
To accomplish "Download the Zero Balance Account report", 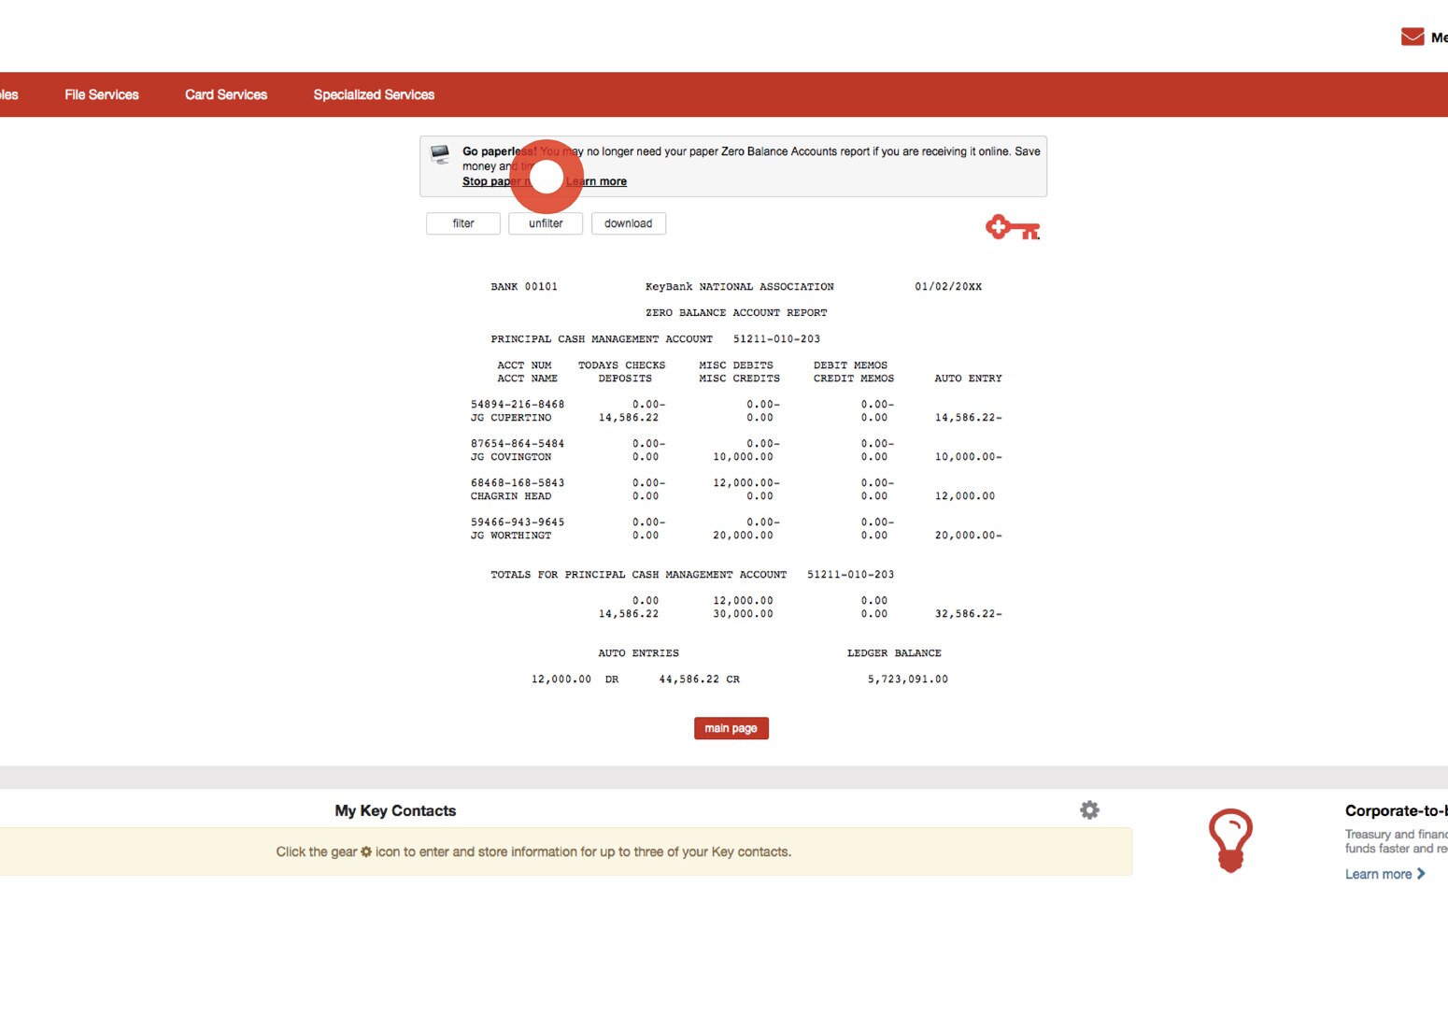I will (628, 223).
